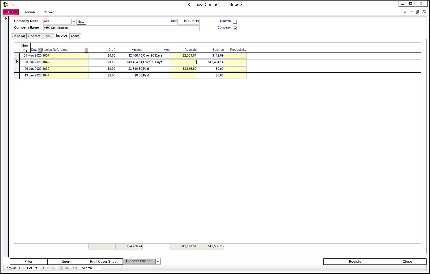
Task: Open the Process Options dropdown arrow
Action: [x=158, y=261]
